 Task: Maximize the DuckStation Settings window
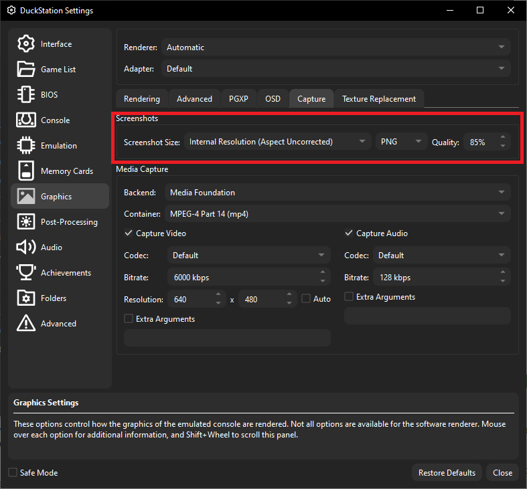click(480, 11)
